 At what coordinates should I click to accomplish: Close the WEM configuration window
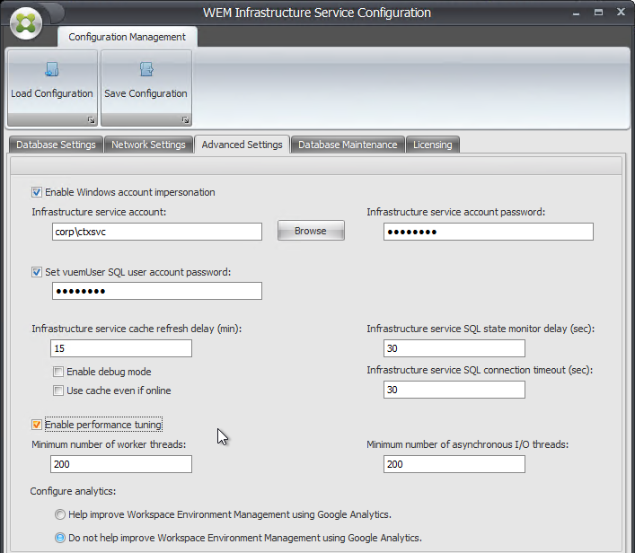coord(621,13)
